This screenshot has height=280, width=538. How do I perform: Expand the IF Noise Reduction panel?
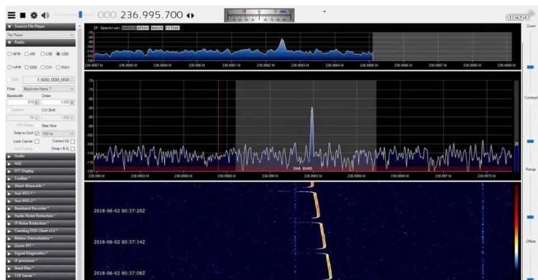(x=40, y=223)
